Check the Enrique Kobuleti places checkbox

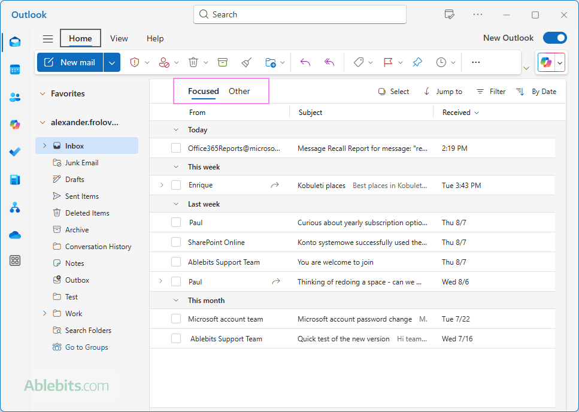coord(176,185)
